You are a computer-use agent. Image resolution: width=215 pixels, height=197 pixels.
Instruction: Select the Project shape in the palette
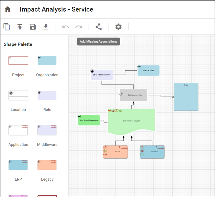pyautogui.click(x=18, y=61)
